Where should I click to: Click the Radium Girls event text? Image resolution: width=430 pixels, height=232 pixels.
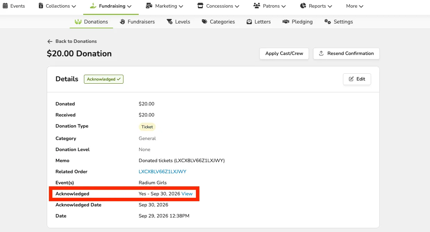tap(153, 183)
